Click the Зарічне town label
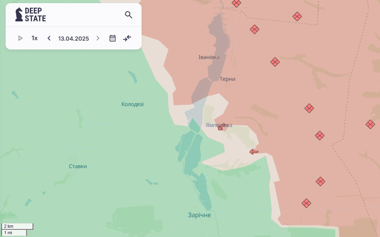The height and width of the screenshot is (237, 380). click(x=199, y=215)
